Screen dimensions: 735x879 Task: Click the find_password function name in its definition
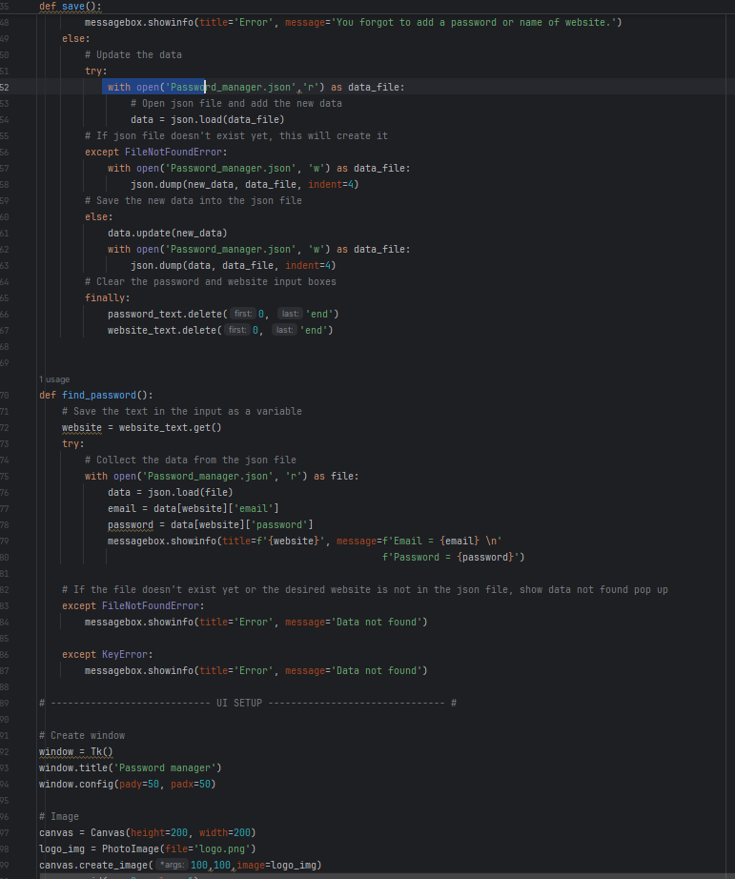[101, 395]
